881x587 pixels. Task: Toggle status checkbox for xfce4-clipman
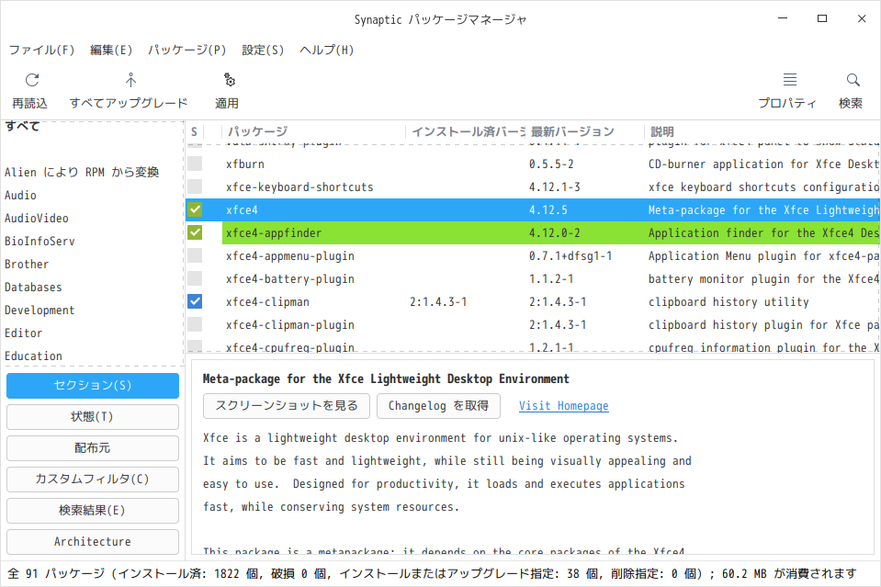tap(195, 301)
